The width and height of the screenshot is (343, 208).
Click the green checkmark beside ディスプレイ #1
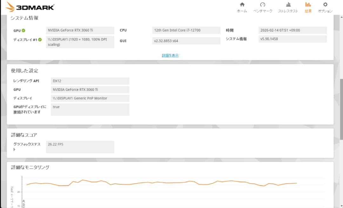click(40, 40)
